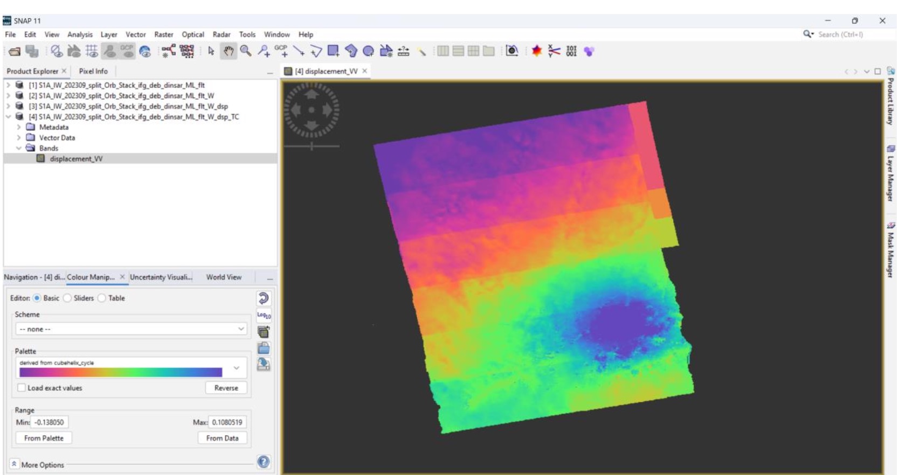Select the Draw Ellipse tool
This screenshot has width=899, height=475.
(x=368, y=51)
